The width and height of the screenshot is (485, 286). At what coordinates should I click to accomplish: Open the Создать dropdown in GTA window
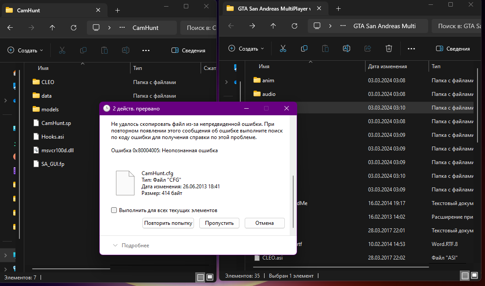point(246,48)
